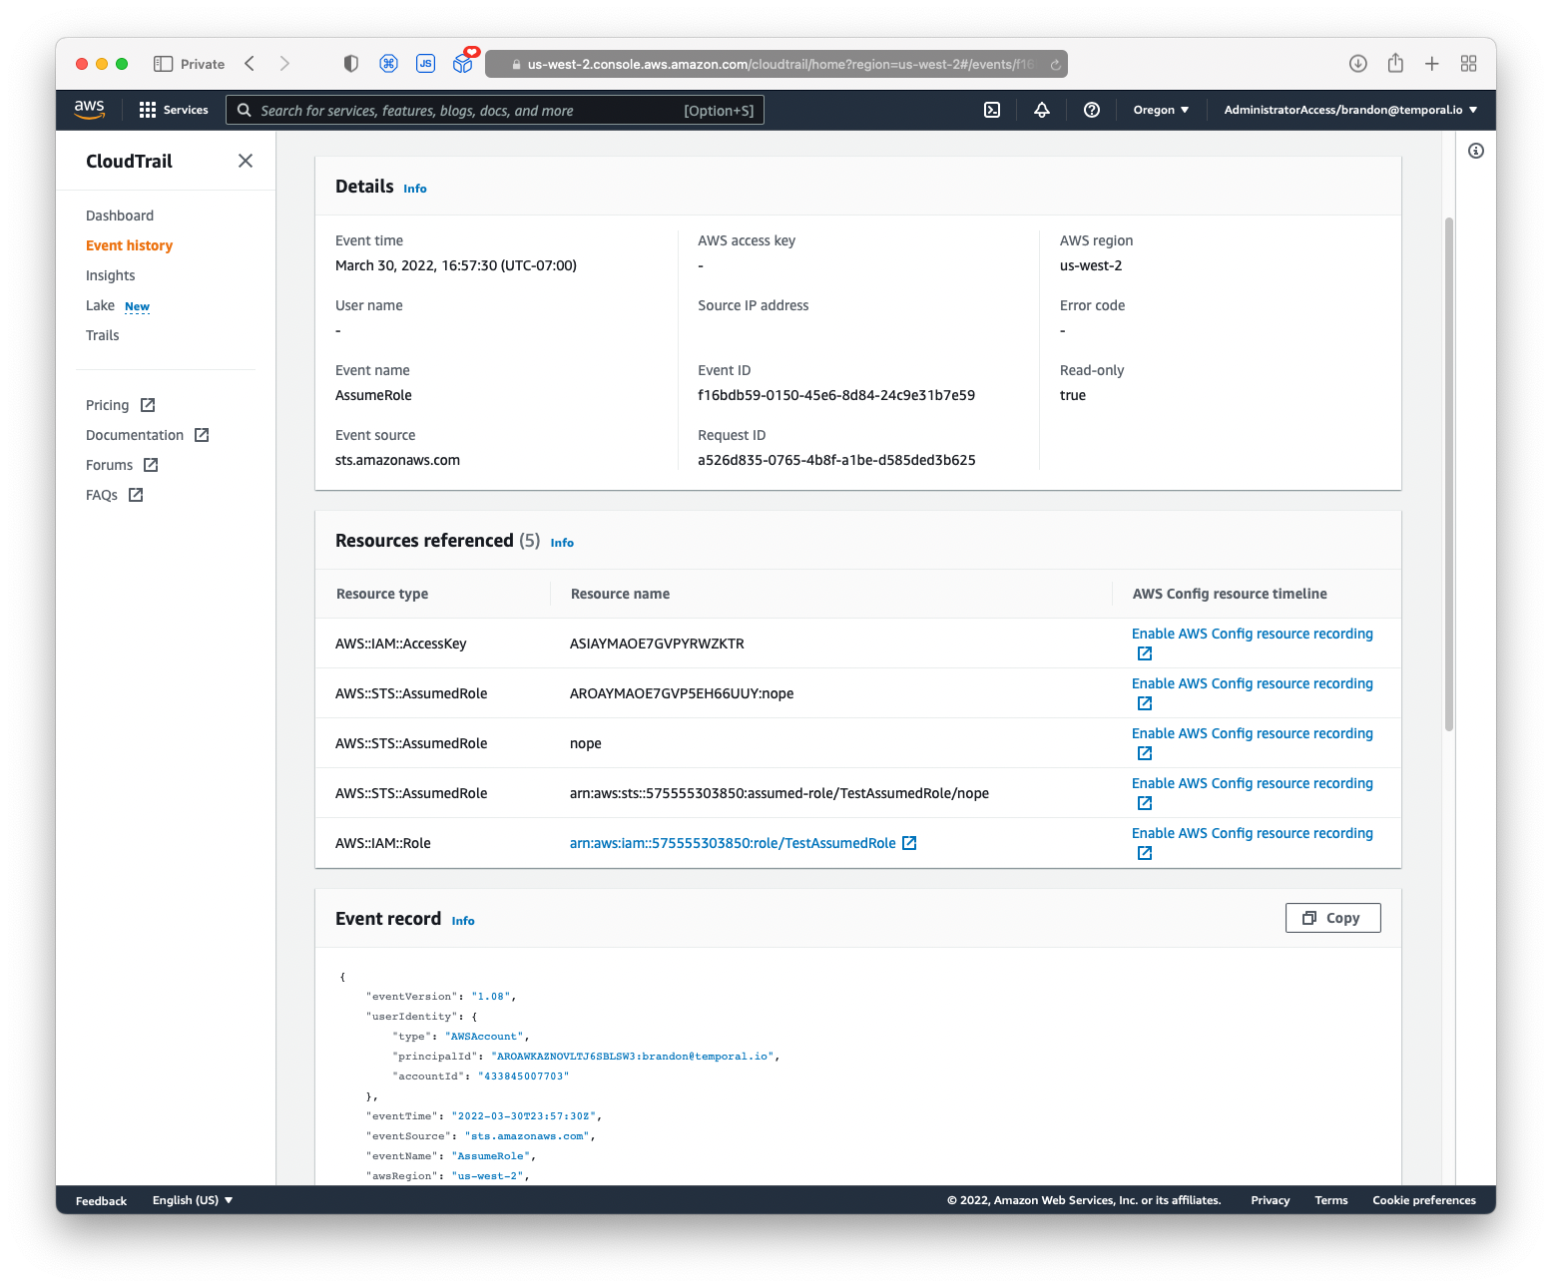The image size is (1552, 1288).
Task: Open the Privacy footer link
Action: click(1270, 1200)
